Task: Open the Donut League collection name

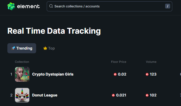Action: [45, 95]
